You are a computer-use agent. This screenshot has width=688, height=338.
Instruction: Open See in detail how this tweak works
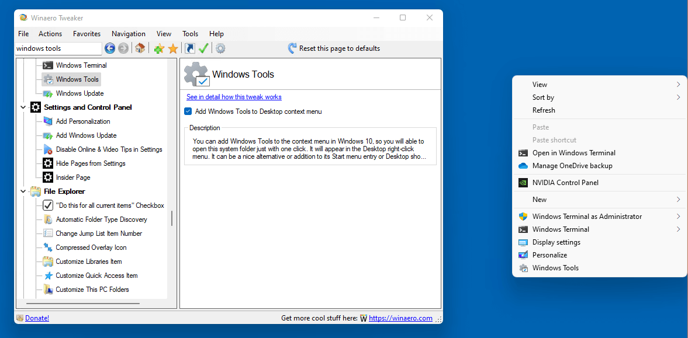pyautogui.click(x=234, y=97)
